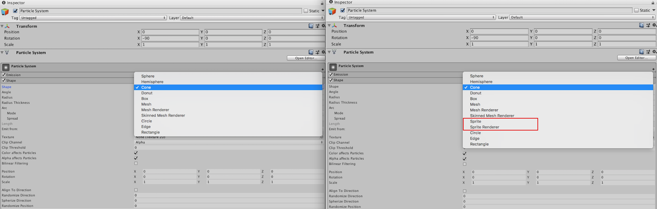
Task: Open left Layer Default dropdown
Action: (x=252, y=18)
